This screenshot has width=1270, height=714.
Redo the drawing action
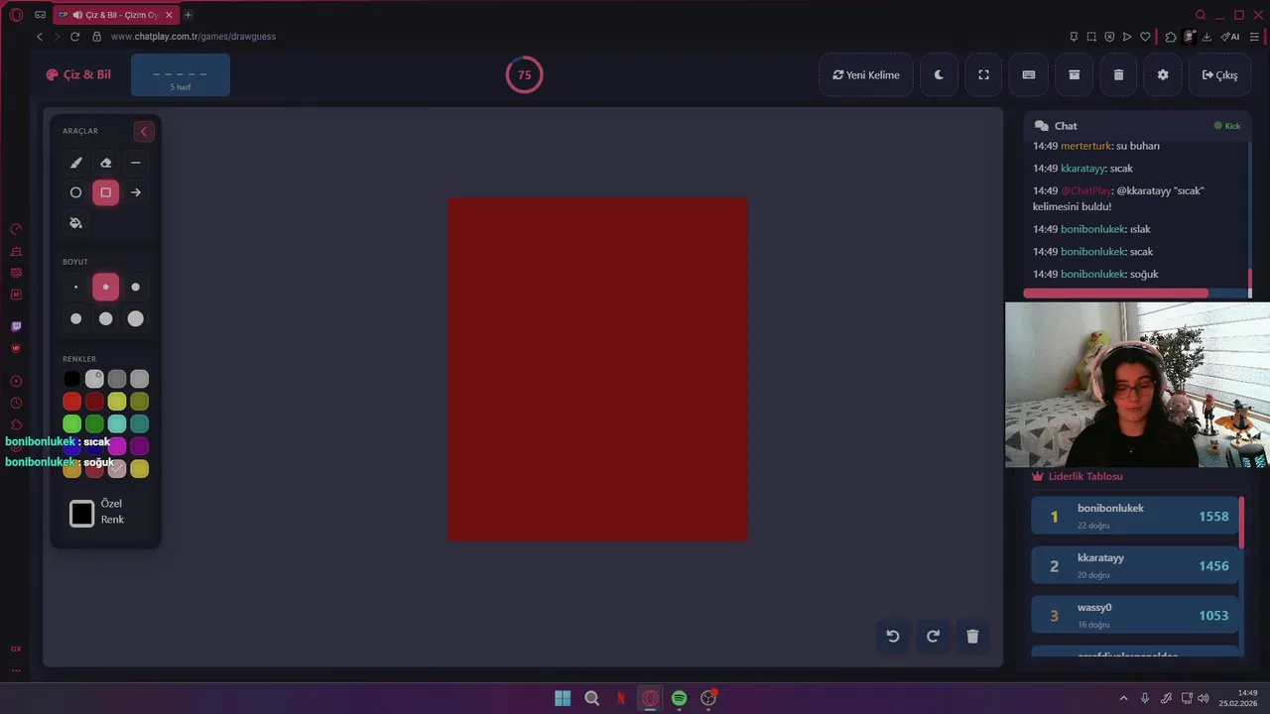(933, 637)
